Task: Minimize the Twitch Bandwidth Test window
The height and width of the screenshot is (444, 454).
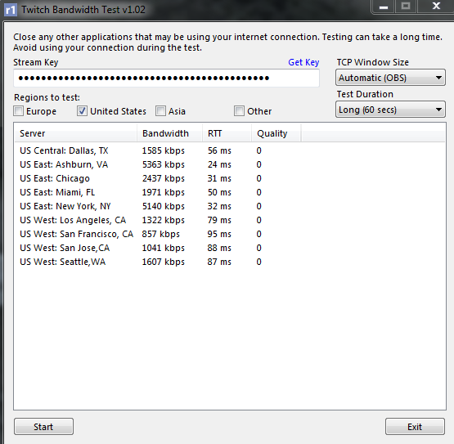Action: [384, 7]
